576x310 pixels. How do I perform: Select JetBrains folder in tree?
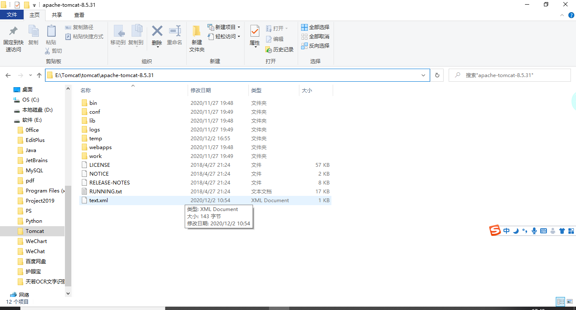tap(36, 160)
